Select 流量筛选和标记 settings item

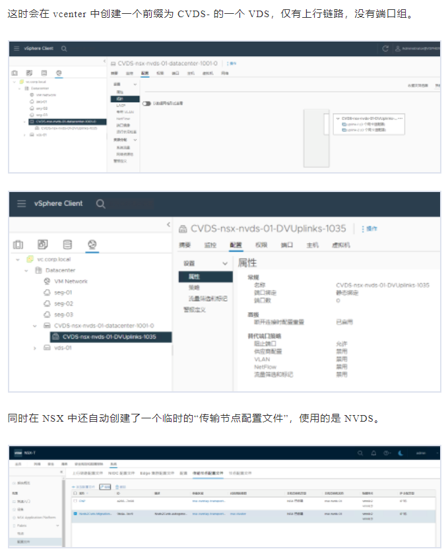coord(208,299)
